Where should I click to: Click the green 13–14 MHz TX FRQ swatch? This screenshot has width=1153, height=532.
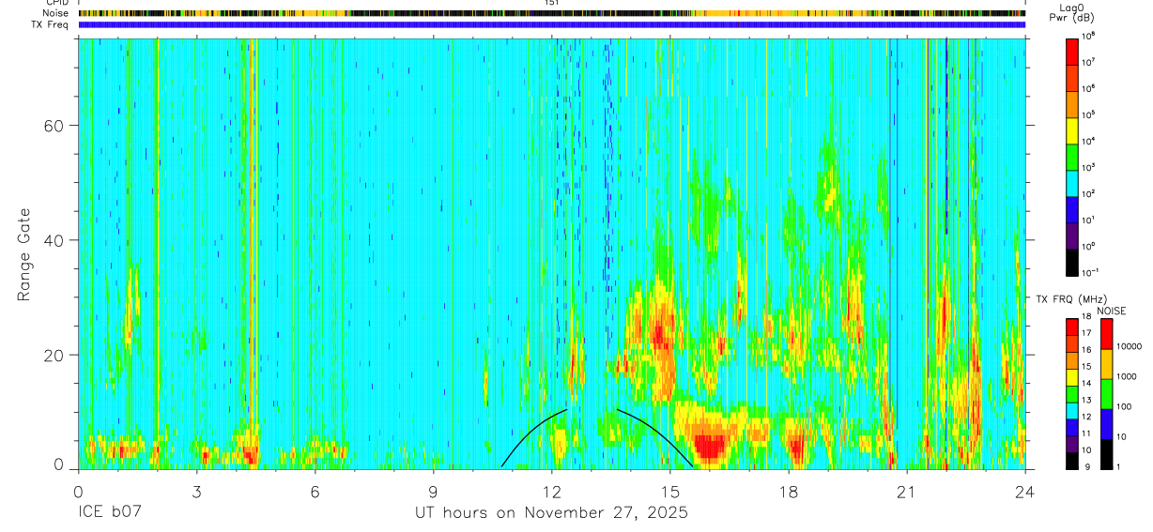point(1072,393)
